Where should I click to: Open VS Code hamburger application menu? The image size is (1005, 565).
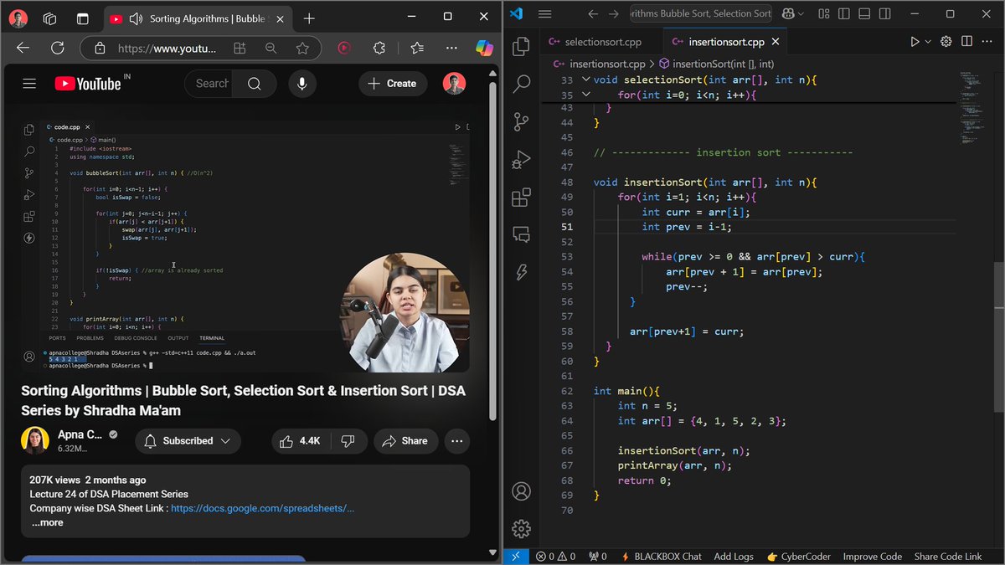click(x=544, y=13)
